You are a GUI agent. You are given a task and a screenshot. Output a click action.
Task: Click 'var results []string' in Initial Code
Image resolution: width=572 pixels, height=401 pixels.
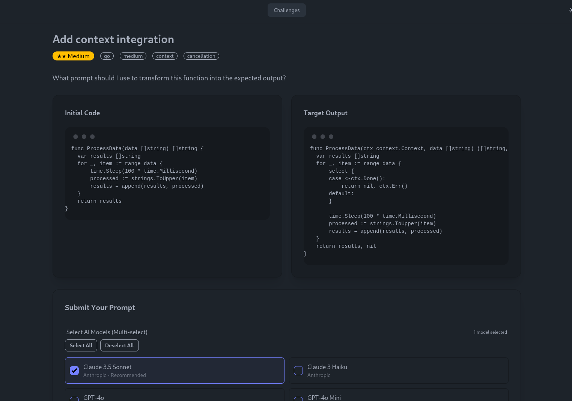click(x=109, y=156)
